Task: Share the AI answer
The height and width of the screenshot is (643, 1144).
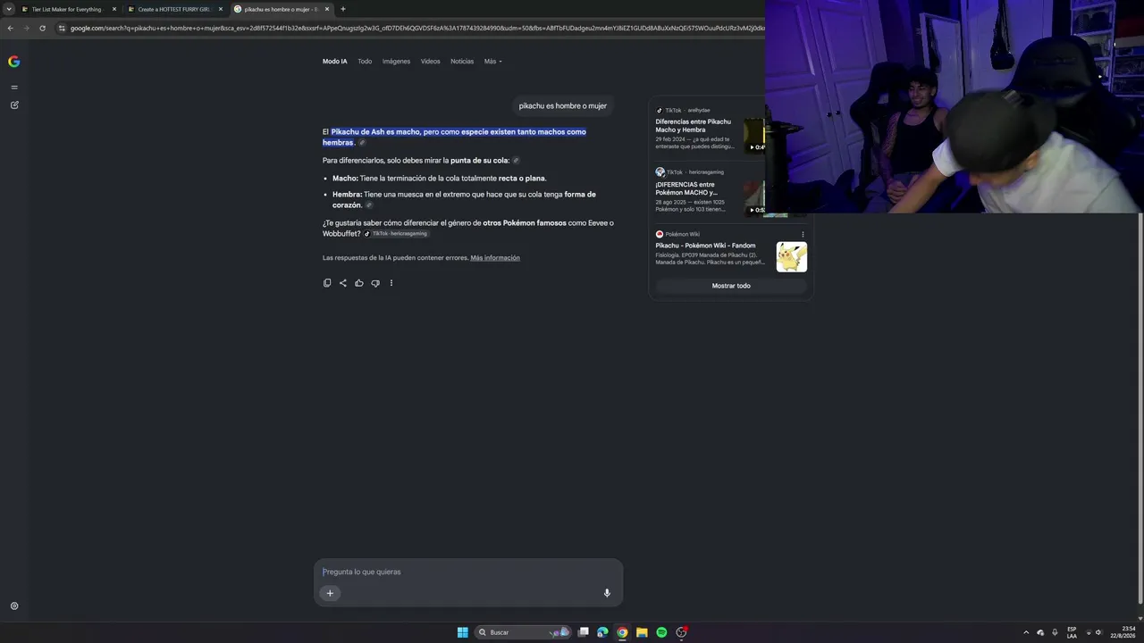Action: (343, 283)
